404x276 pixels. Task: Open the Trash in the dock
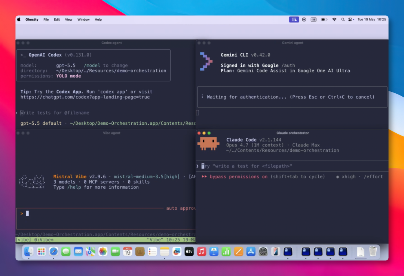pos(373,252)
